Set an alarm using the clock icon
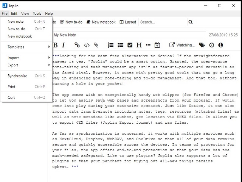 211,45
